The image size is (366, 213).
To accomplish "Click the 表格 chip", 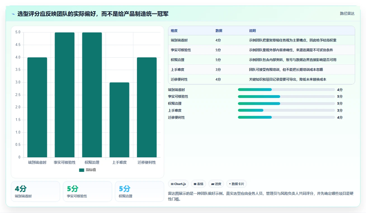I will 199,184.
